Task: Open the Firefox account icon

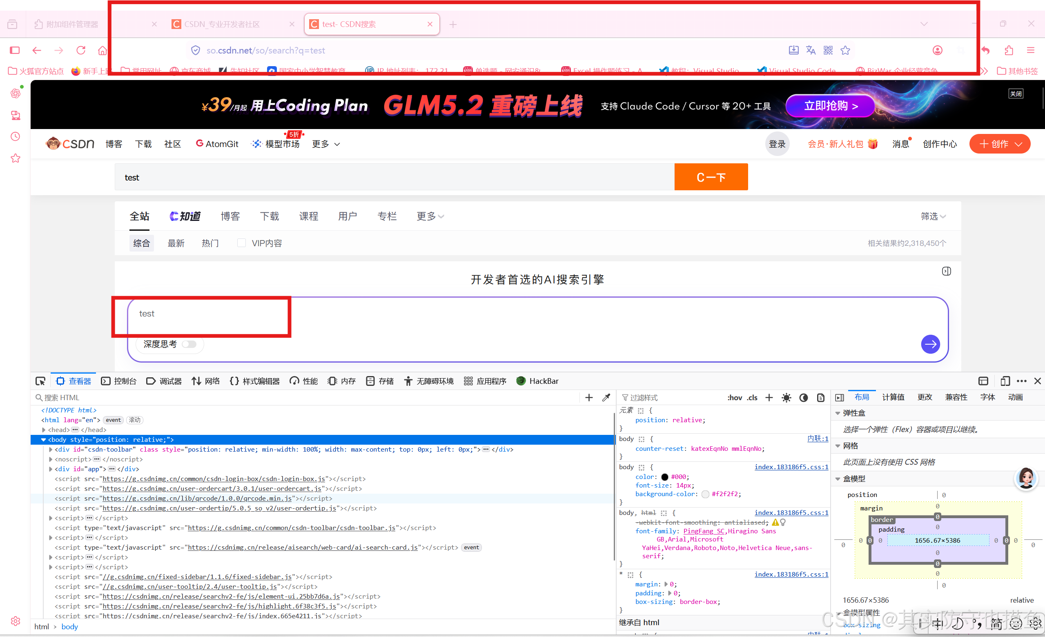Action: (937, 51)
